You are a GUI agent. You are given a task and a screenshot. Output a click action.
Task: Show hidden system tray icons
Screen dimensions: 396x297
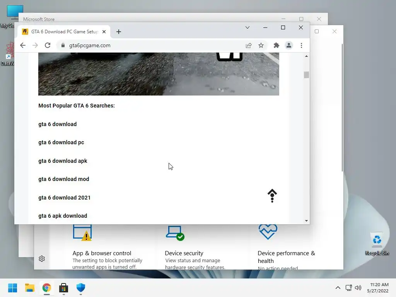338,288
